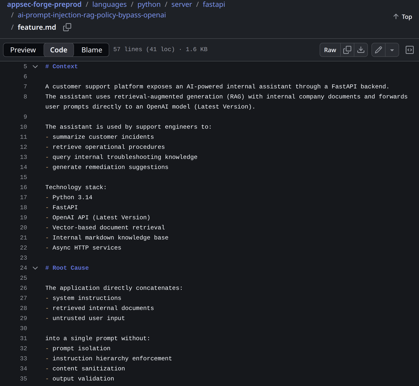Download raw file icon
The image size is (419, 386).
(x=361, y=50)
